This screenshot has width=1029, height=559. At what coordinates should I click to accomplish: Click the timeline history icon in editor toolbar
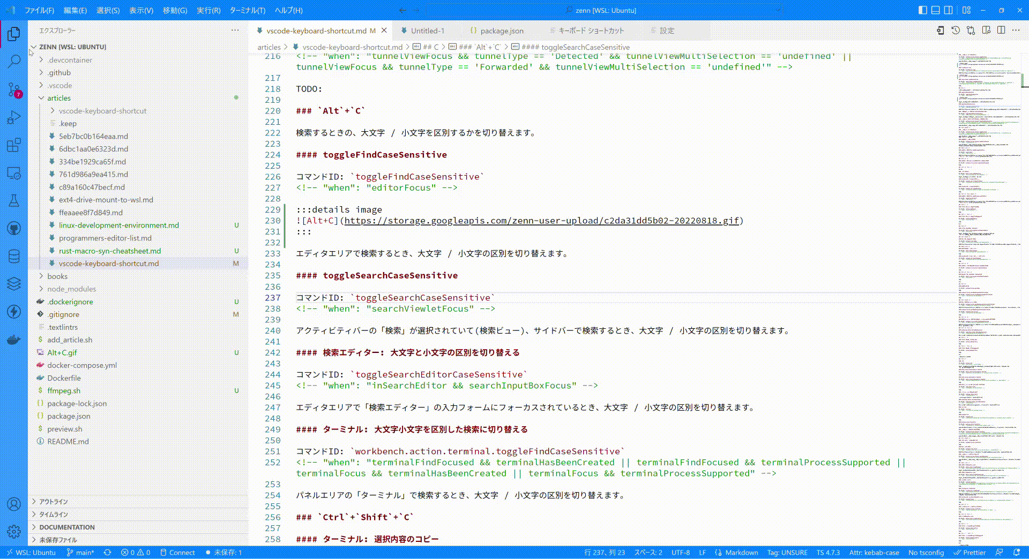tap(956, 31)
